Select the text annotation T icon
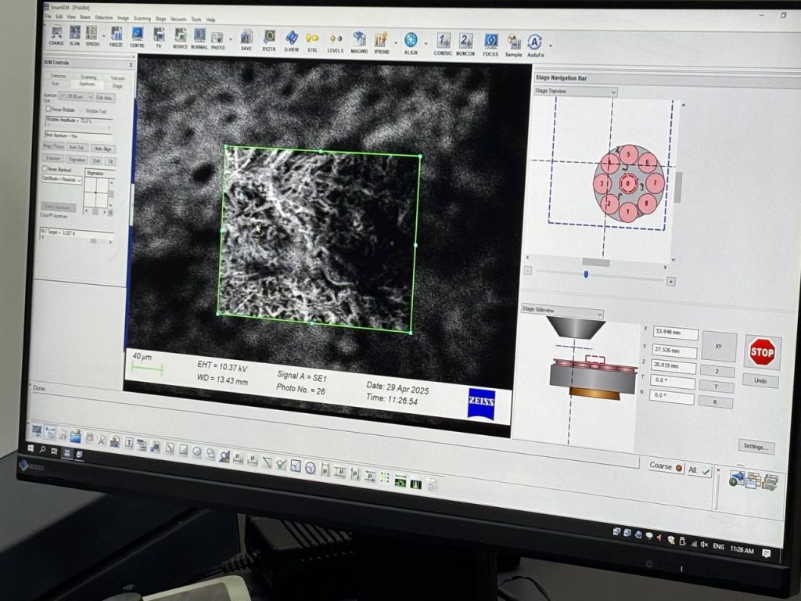 click(x=129, y=444)
